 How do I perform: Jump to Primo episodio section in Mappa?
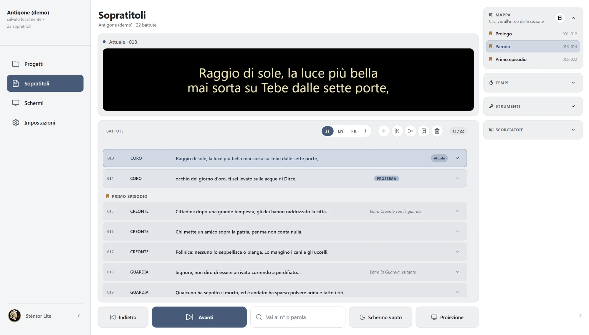533,60
